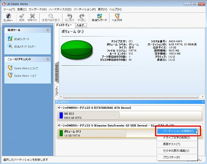Select the OS (C:) partition block

[x=89, y=115]
